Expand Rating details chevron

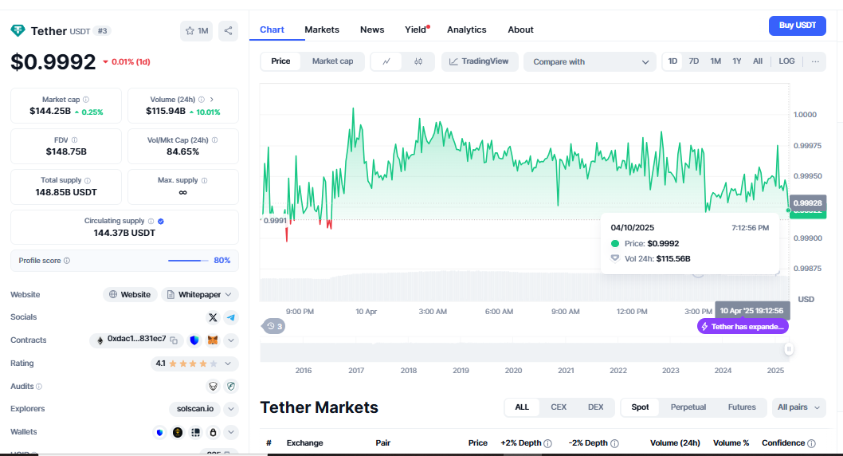pos(228,364)
